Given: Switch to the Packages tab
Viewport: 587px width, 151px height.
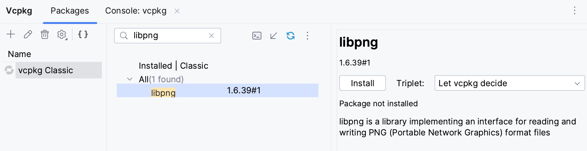Looking at the screenshot, I should point(70,11).
